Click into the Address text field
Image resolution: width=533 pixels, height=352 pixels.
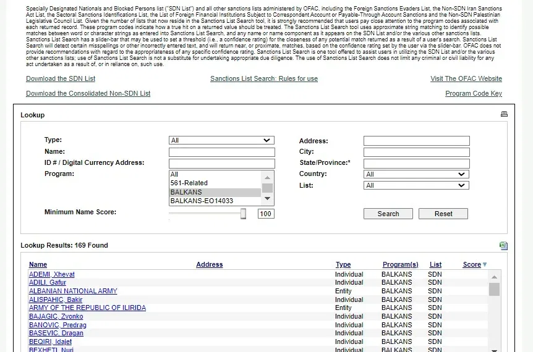416,141
